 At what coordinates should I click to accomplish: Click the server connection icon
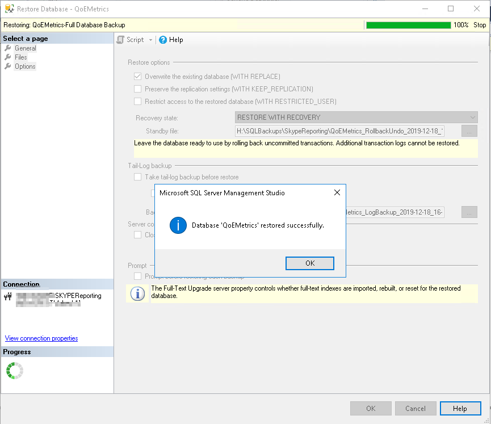point(8,296)
